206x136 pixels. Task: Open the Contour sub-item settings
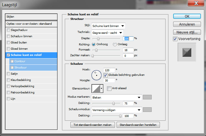pos(33,61)
